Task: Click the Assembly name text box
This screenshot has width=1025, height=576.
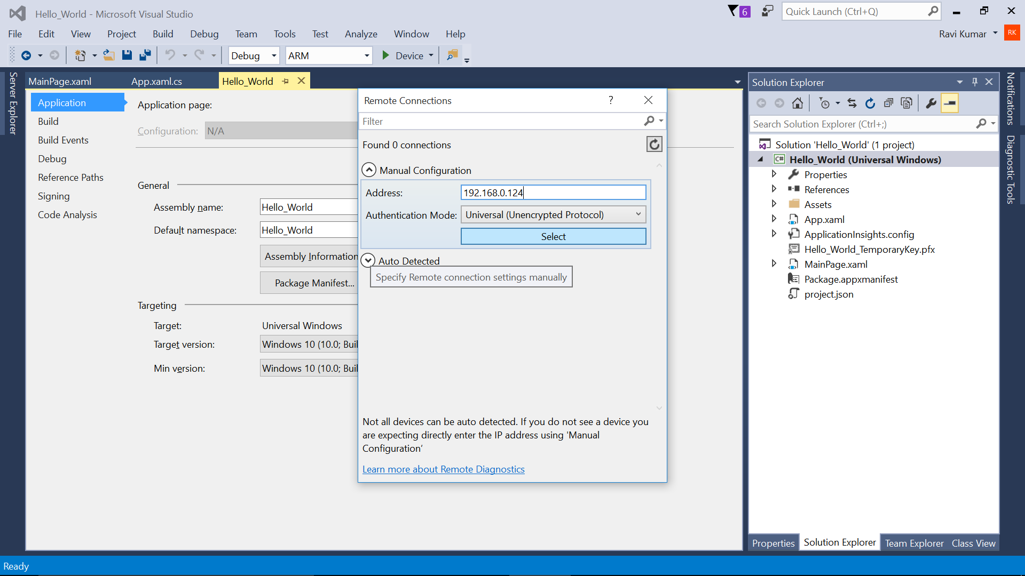Action: pyautogui.click(x=309, y=207)
